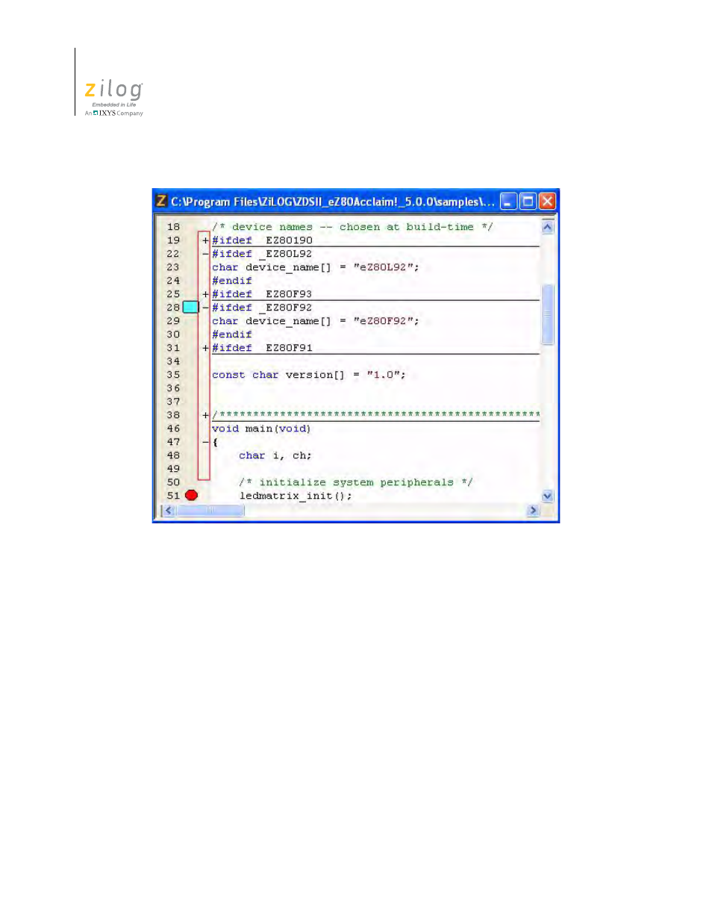Click the device names comment on line 18
The width and height of the screenshot is (712, 922).
tap(352, 227)
